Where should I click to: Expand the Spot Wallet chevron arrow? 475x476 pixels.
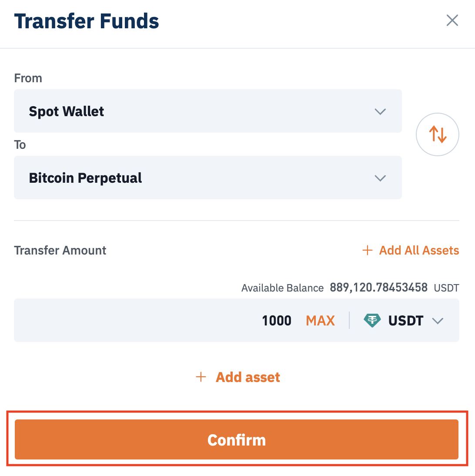380,111
